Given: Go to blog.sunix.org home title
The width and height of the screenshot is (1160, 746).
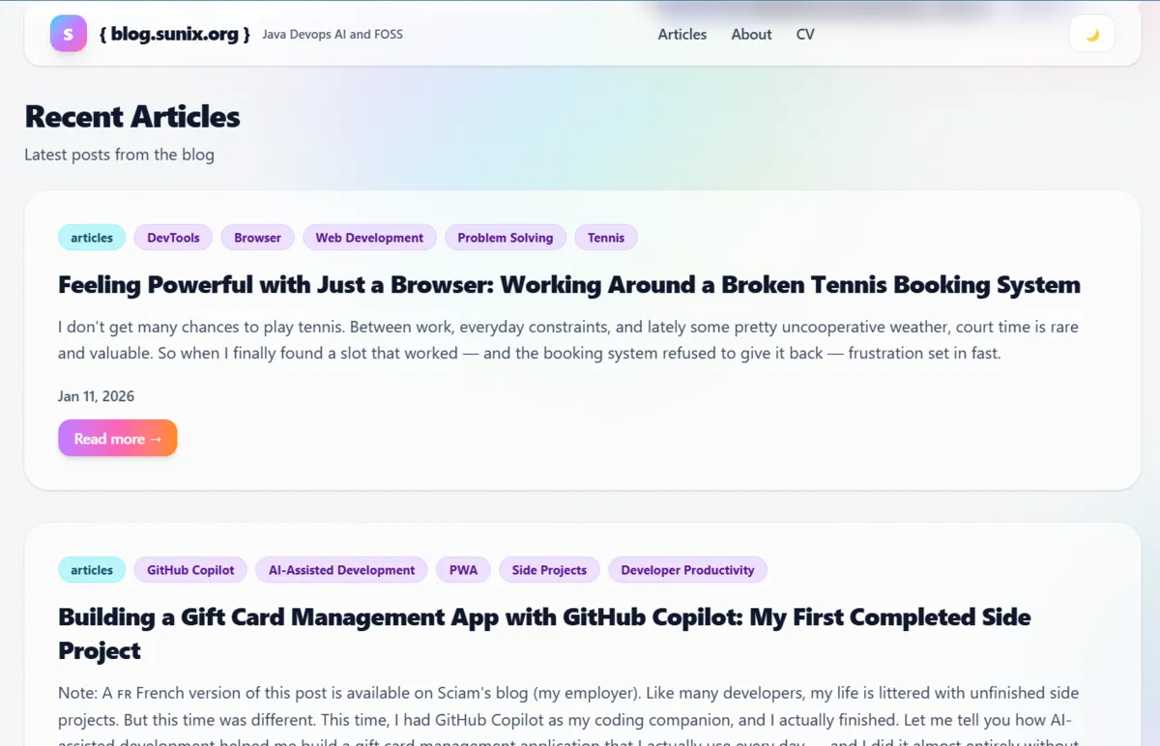Looking at the screenshot, I should (175, 34).
